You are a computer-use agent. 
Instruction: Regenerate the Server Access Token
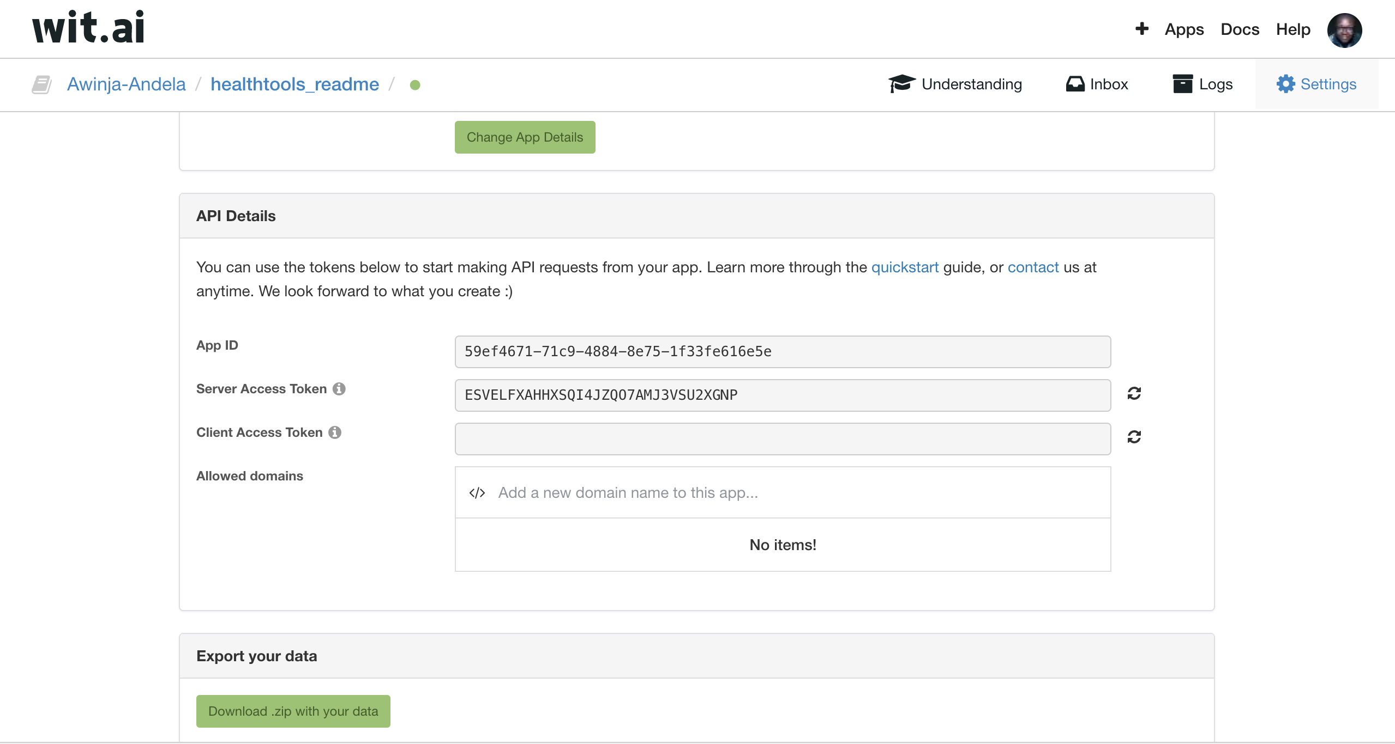click(x=1134, y=394)
